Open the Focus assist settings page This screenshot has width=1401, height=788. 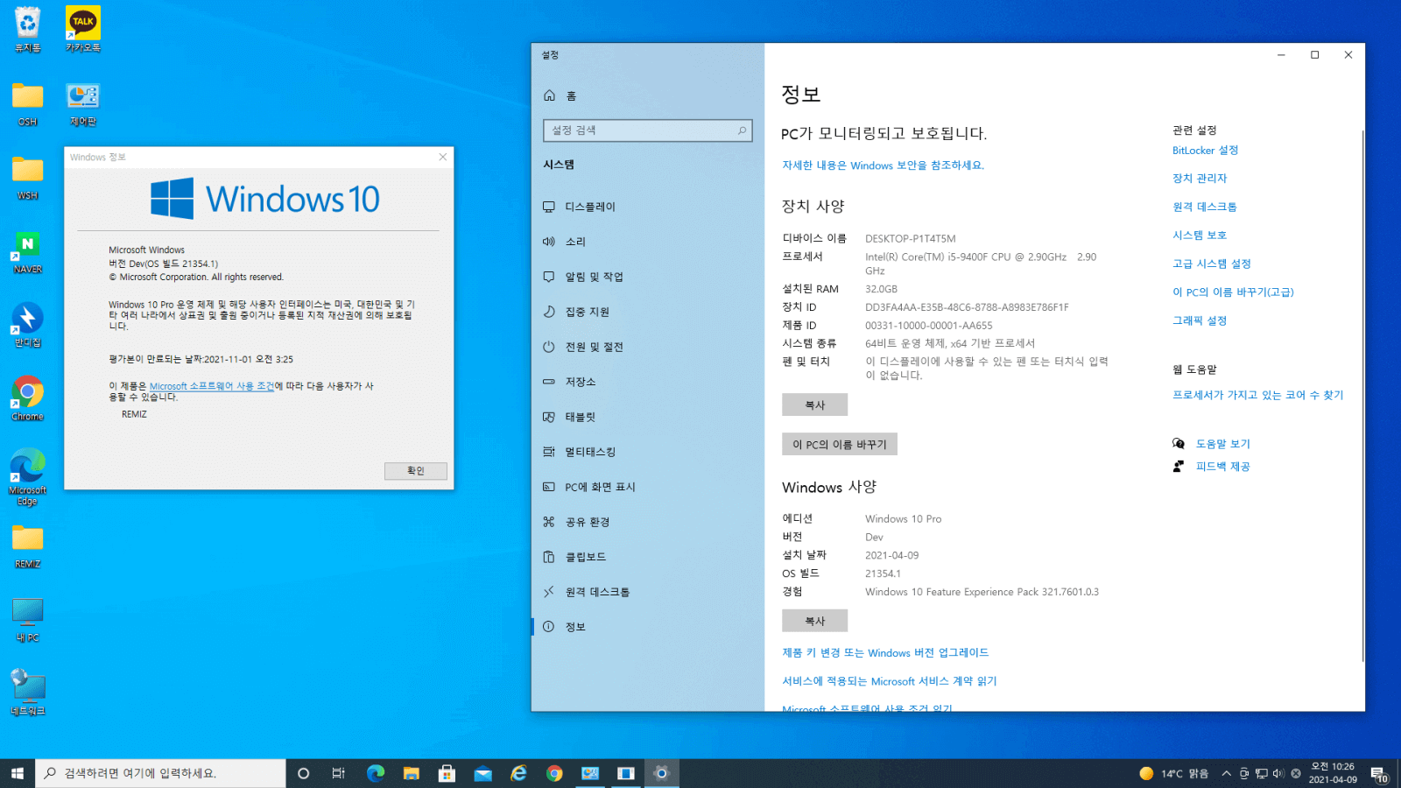click(648, 312)
